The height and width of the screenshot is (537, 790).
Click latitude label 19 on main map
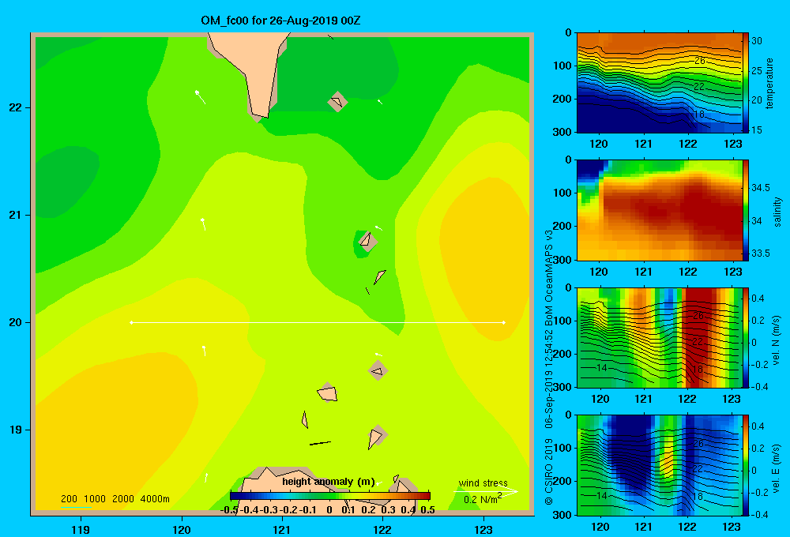[16, 430]
